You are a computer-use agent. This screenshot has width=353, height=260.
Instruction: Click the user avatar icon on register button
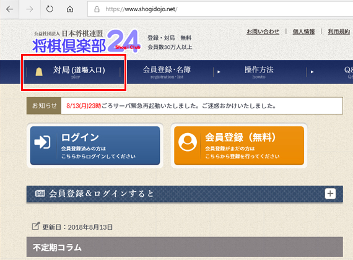tap(188, 142)
